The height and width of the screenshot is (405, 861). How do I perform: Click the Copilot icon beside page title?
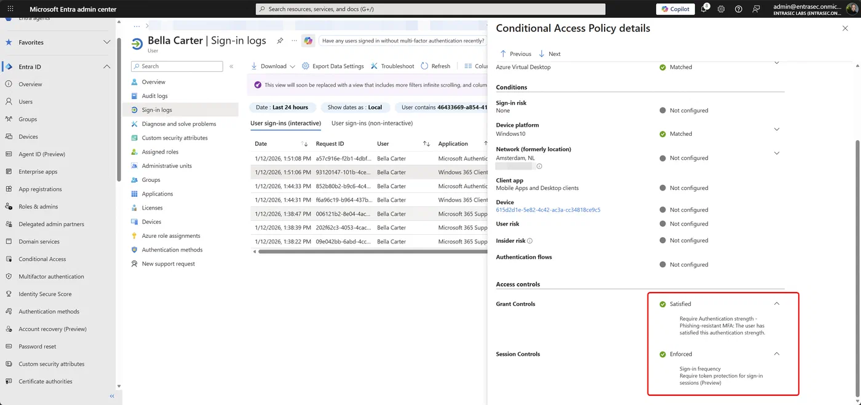coord(308,41)
